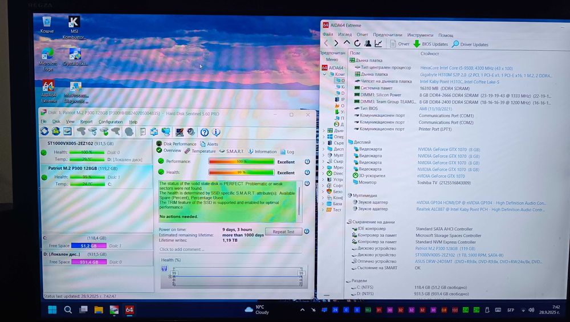Open File Explorer from the taskbar
This screenshot has height=322, width=570.
[x=99, y=309]
